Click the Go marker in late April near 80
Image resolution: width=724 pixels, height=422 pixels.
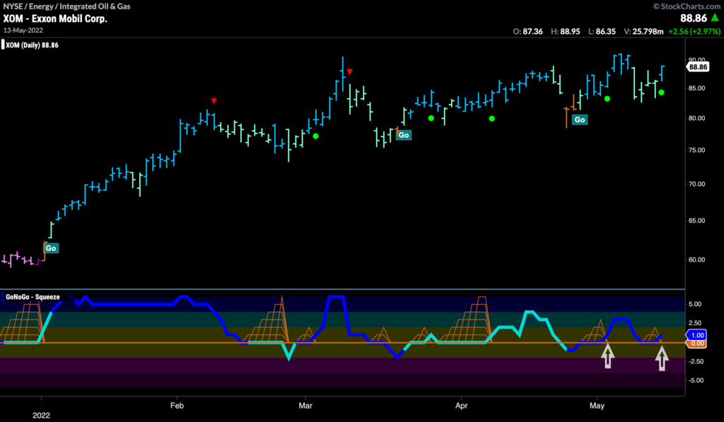[580, 119]
